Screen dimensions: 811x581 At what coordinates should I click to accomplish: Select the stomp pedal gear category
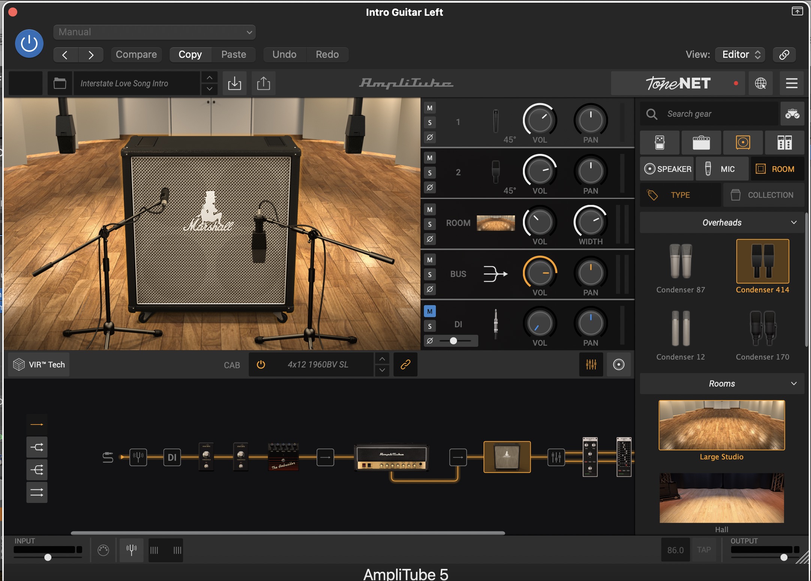(x=659, y=143)
